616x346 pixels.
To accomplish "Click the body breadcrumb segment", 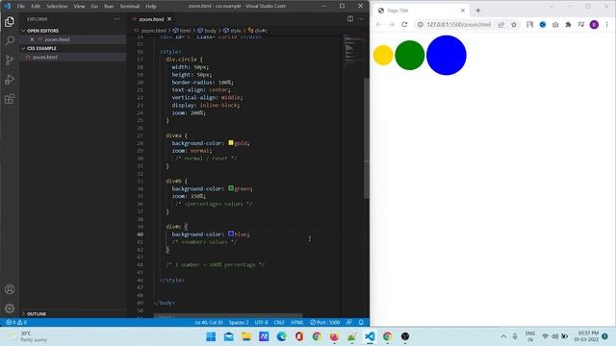I will click(x=207, y=30).
